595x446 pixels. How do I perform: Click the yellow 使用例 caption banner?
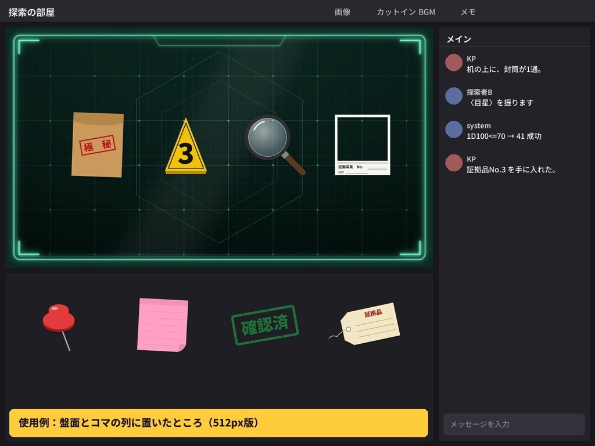point(218,423)
